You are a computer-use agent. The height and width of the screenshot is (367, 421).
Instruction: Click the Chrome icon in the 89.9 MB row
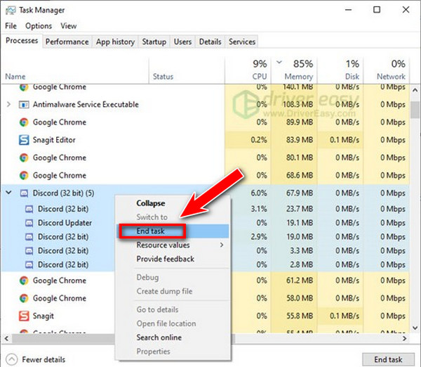pyautogui.click(x=24, y=122)
